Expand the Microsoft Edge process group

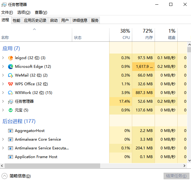click(x=3, y=67)
